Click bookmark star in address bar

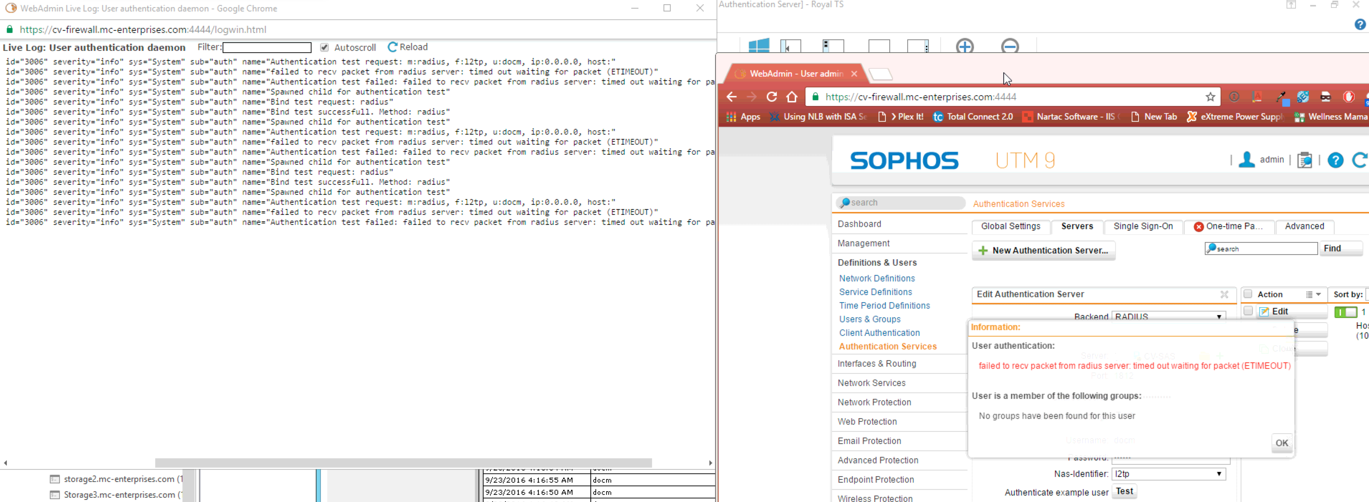pyautogui.click(x=1211, y=97)
